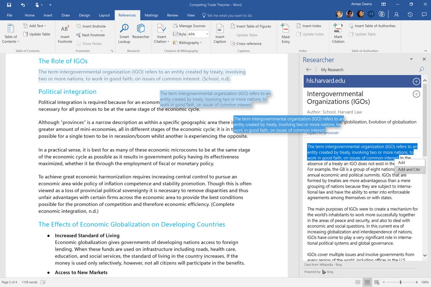Click the 1158 words count
This screenshot has height=287, width=431.
30,282
